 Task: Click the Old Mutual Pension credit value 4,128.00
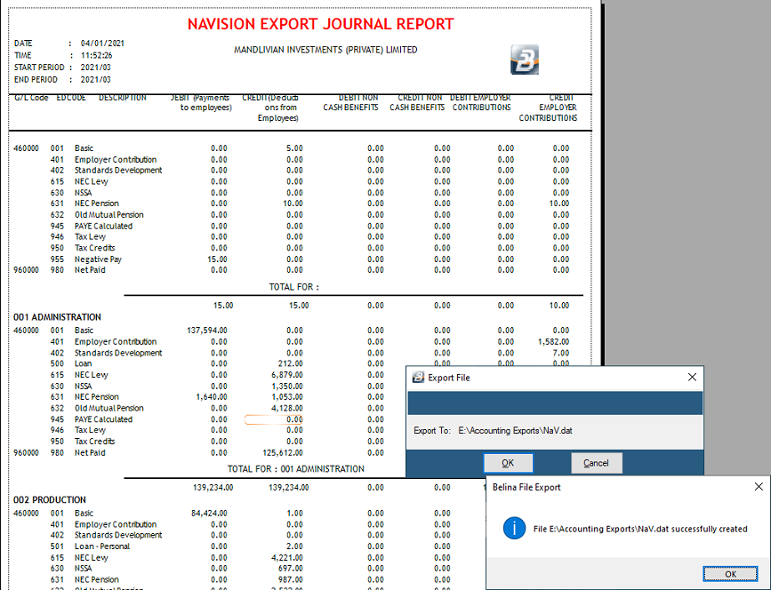pos(286,408)
